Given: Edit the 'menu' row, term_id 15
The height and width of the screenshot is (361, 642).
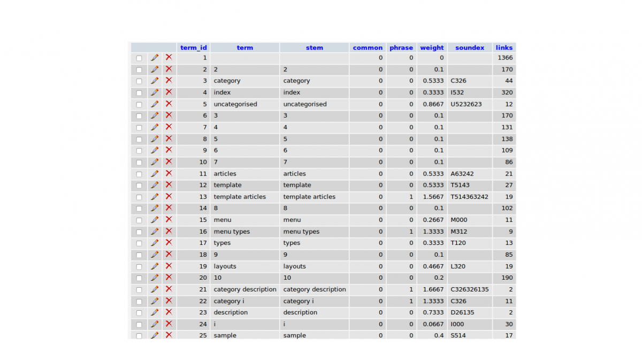Looking at the screenshot, I should [155, 219].
